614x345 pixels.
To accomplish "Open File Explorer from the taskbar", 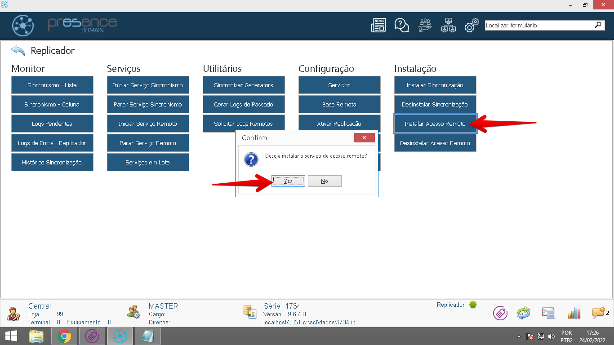I will [x=36, y=336].
